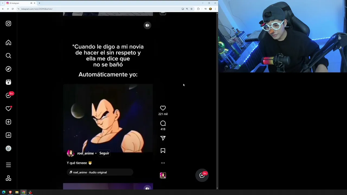This screenshot has height=195, width=347.
Task: Click the install app icon in address bar
Action: click(x=183, y=9)
